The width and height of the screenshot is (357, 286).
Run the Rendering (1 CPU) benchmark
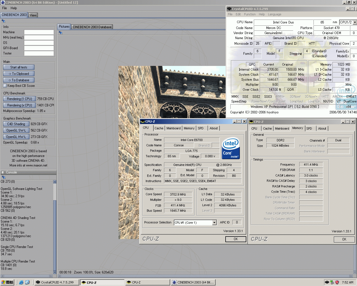pos(20,99)
